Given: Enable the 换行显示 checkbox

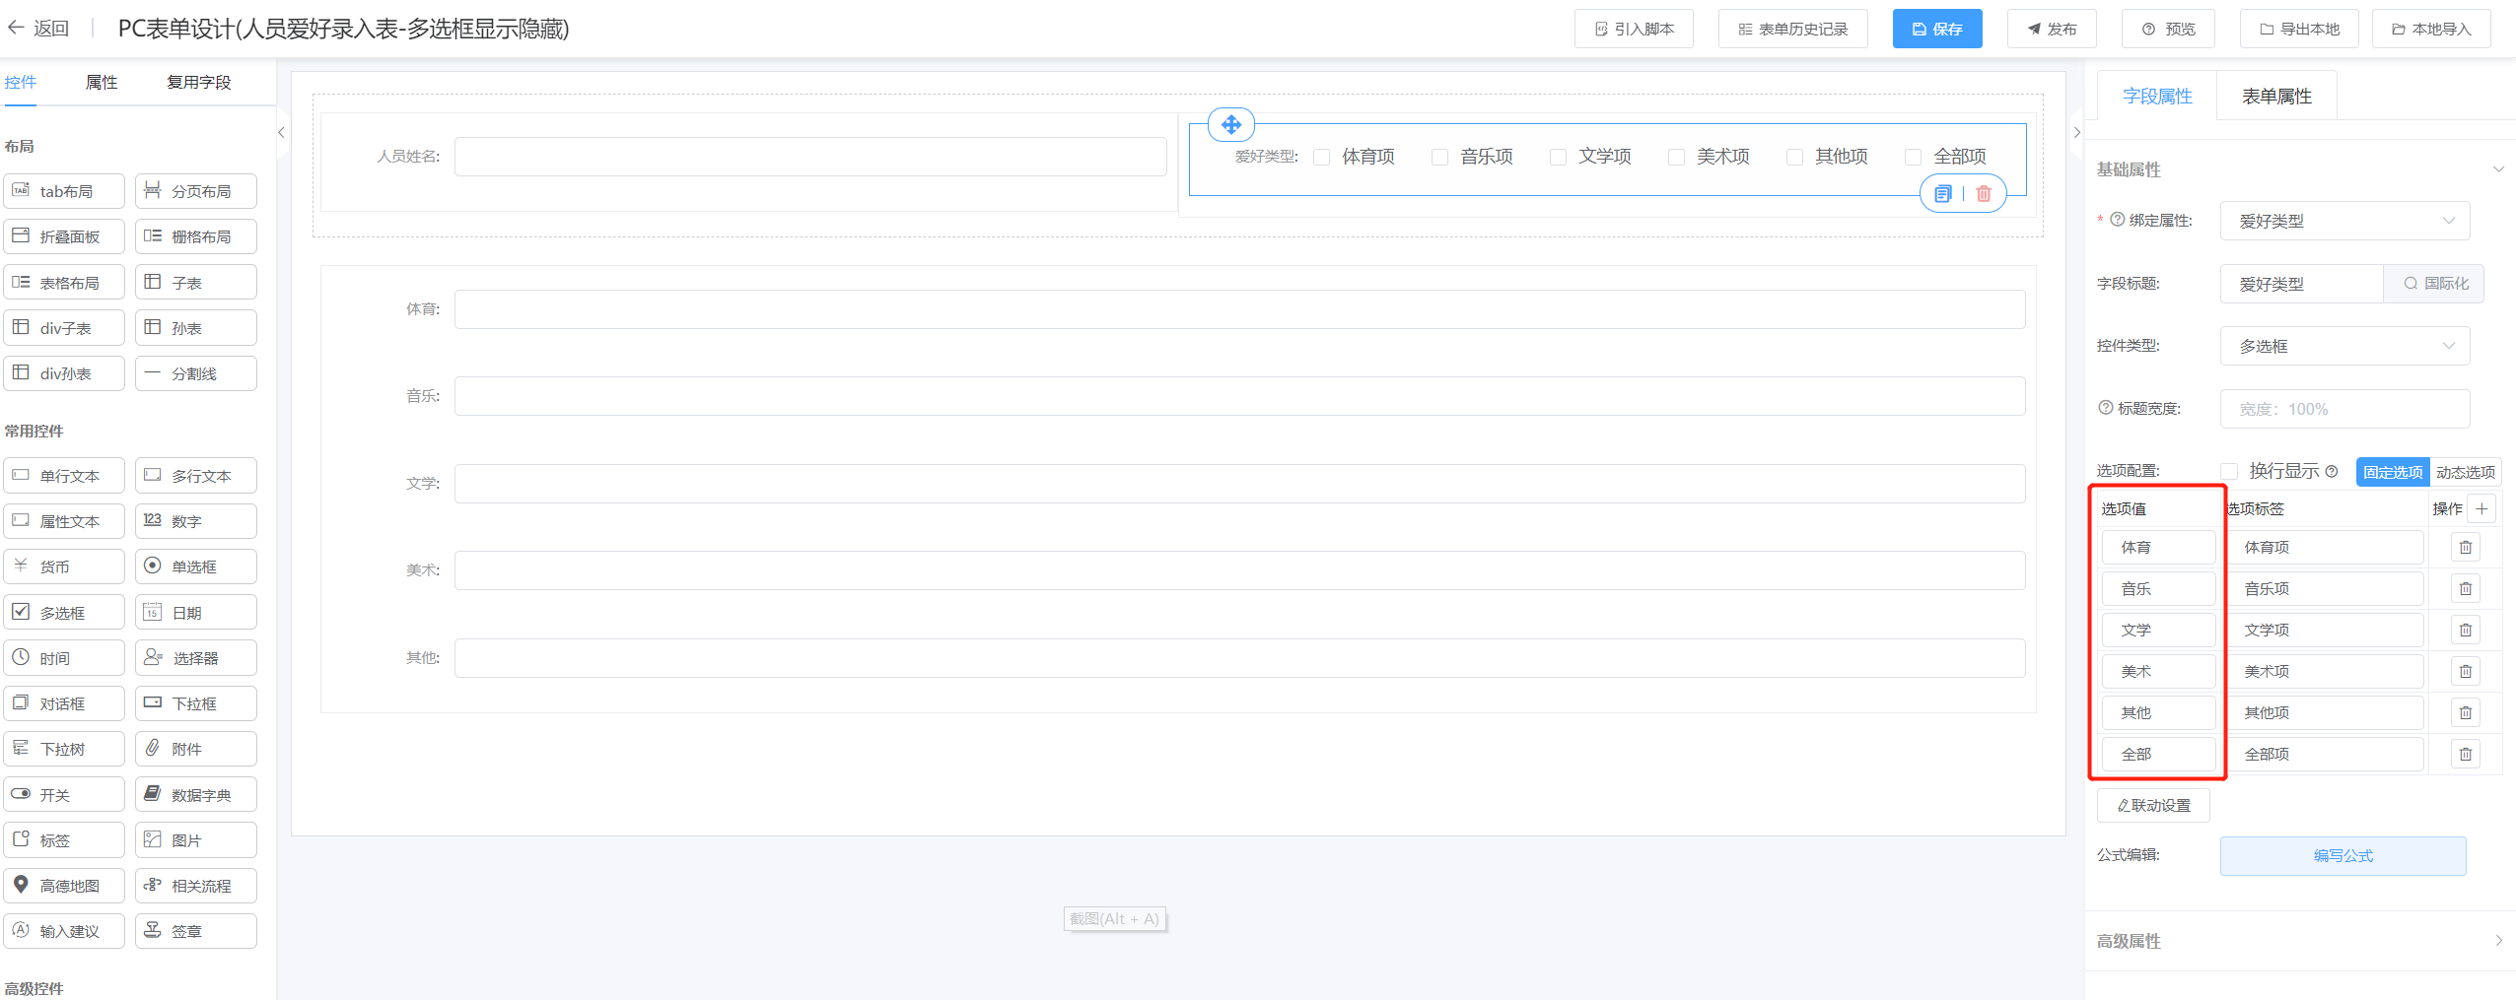Looking at the screenshot, I should pos(2229,472).
